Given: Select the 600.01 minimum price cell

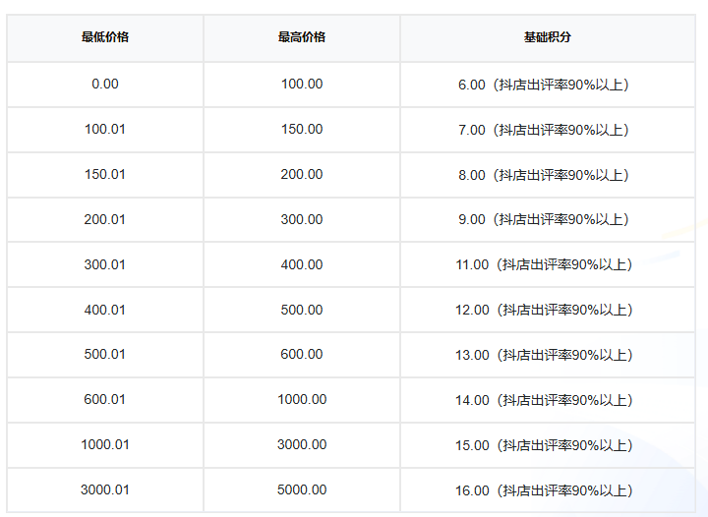Looking at the screenshot, I should point(105,400).
